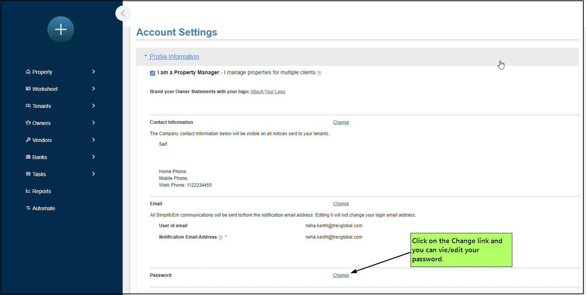The width and height of the screenshot is (586, 295).
Task: Expand the Tenants submenu arrow
Action: click(93, 106)
